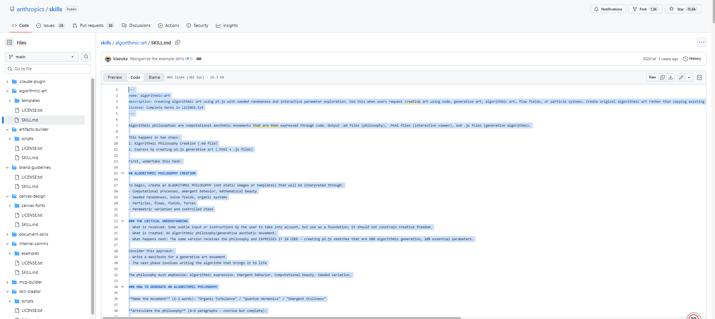Open LICENSE.txt under algorithmic-art

pyautogui.click(x=32, y=110)
